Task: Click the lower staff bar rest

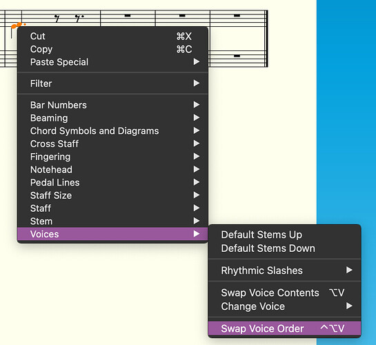Action: point(237,56)
